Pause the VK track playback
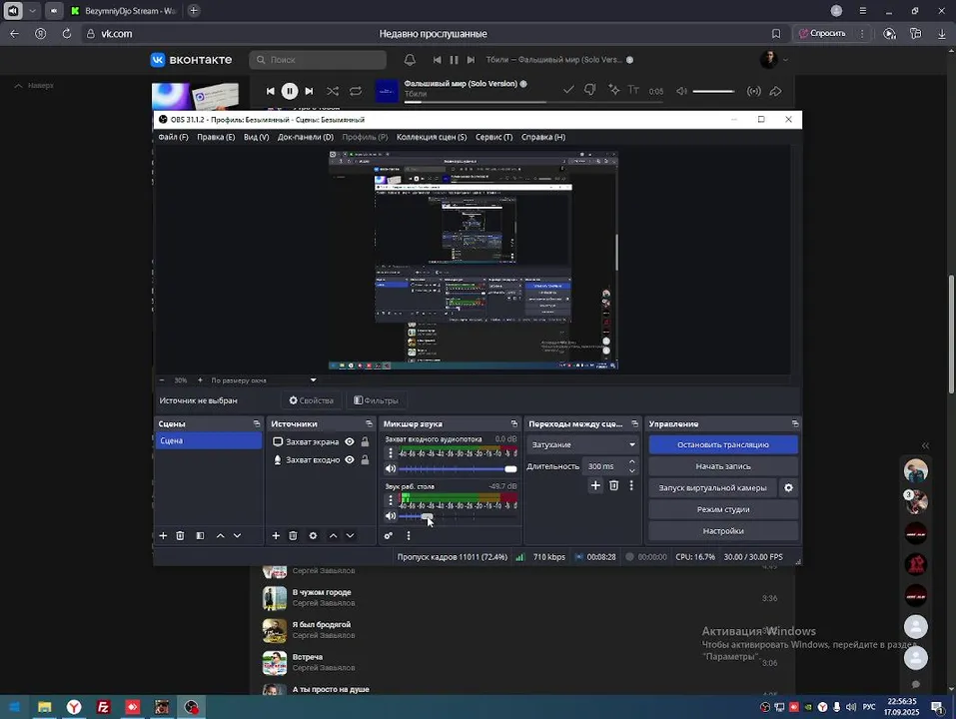Image resolution: width=956 pixels, height=719 pixels. [x=290, y=91]
